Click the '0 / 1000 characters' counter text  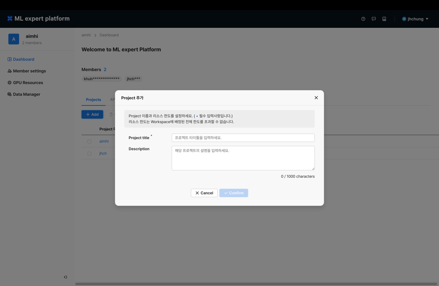point(298,176)
